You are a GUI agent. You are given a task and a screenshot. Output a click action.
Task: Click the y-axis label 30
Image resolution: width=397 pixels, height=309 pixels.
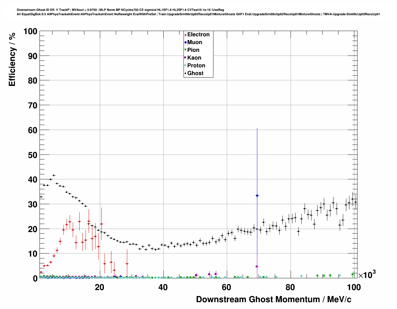pyautogui.click(x=33, y=204)
